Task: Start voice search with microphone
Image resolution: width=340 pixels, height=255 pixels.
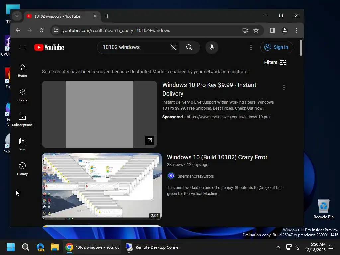Action: point(212,47)
